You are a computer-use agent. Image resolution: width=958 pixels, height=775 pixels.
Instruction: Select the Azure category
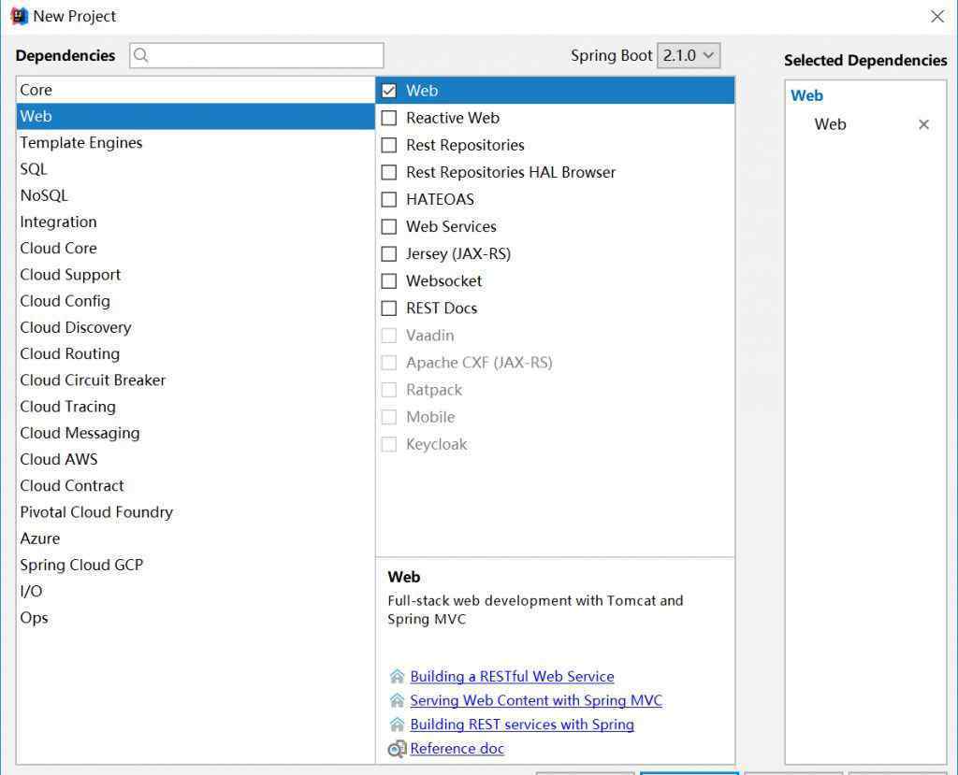tap(196, 538)
